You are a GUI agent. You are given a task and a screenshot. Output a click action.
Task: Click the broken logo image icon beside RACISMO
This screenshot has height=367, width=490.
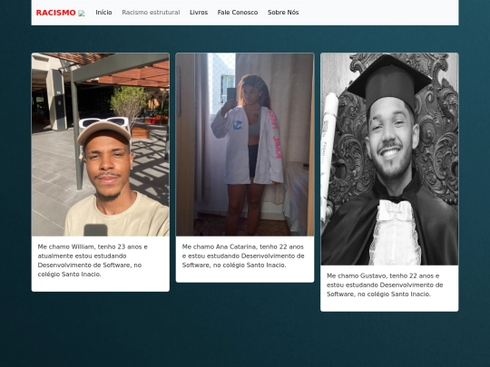coord(82,13)
